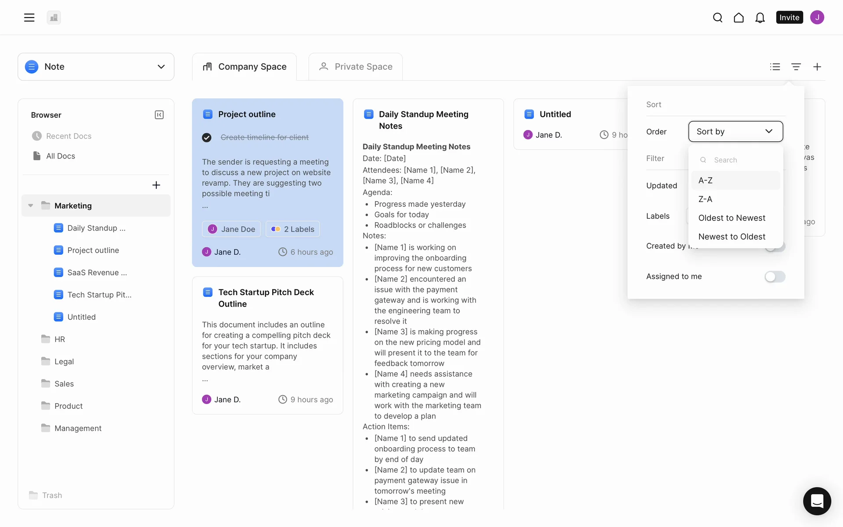This screenshot has width=843, height=527.
Task: Open the hamburger main menu
Action: coord(29,18)
